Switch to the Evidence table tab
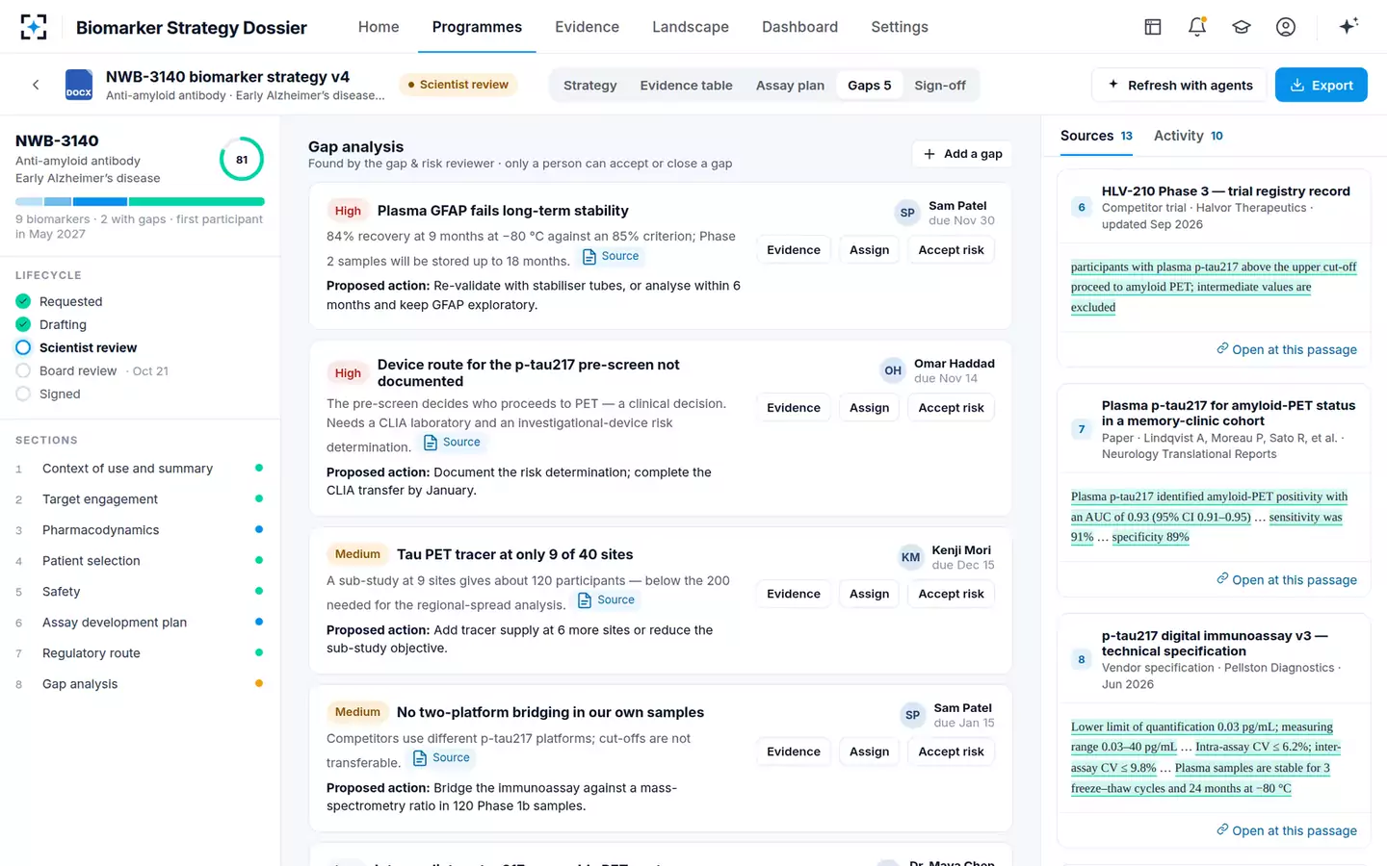Viewport: 1387px width, 866px height. click(686, 86)
